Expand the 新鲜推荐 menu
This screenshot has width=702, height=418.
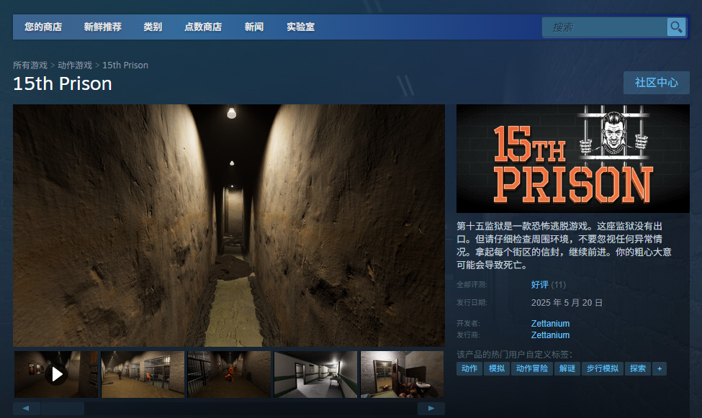[102, 27]
